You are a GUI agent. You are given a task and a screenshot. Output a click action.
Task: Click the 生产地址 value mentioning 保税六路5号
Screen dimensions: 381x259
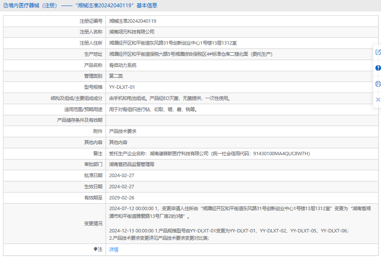click(191, 54)
